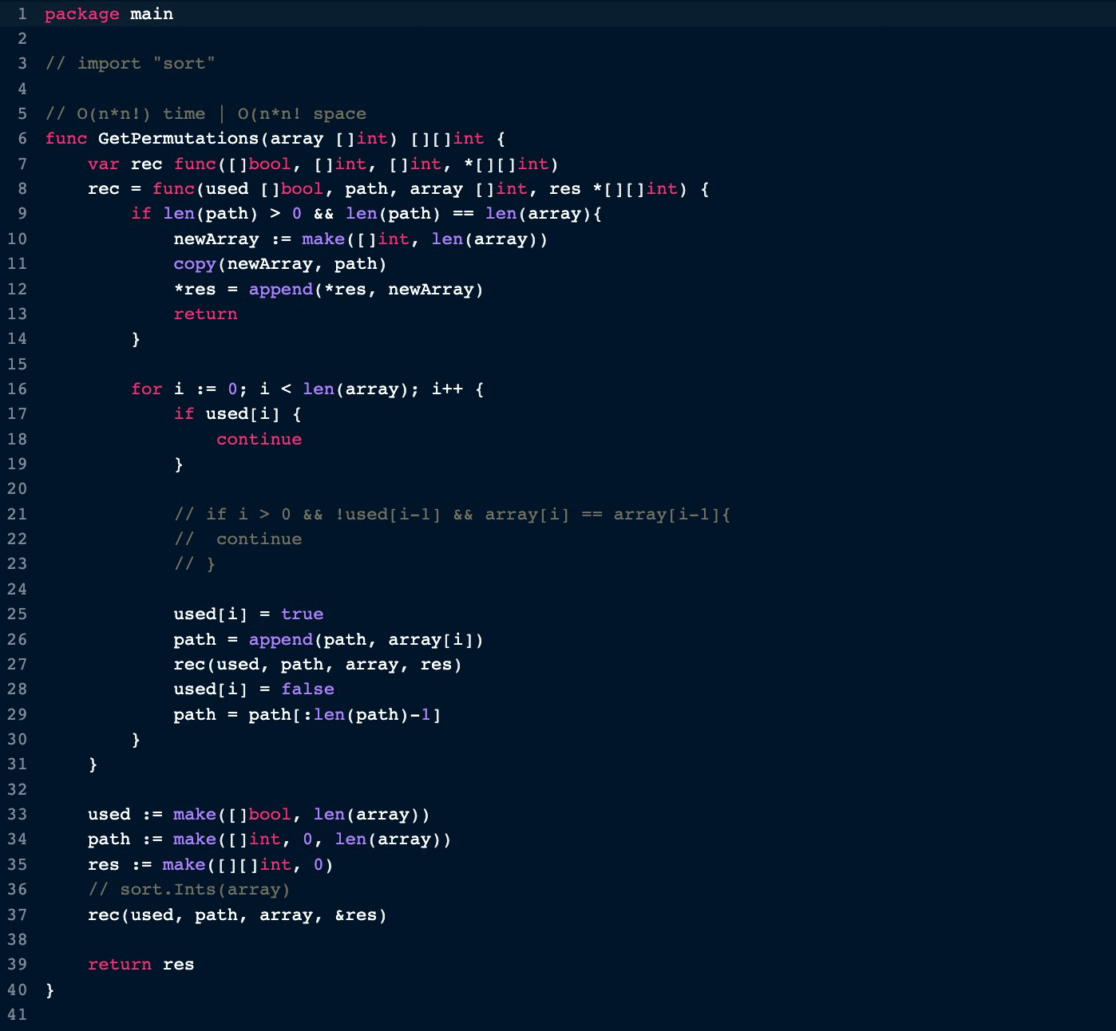Click the true keyword on line 25
The image size is (1116, 1031).
tap(302, 614)
